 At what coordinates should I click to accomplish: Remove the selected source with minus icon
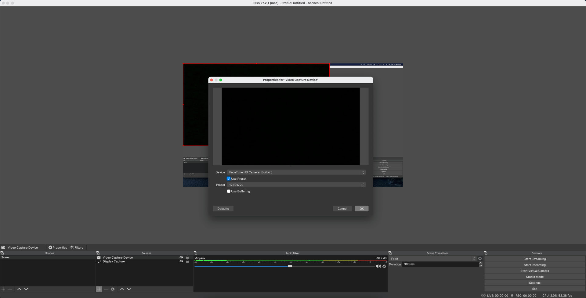click(x=106, y=289)
